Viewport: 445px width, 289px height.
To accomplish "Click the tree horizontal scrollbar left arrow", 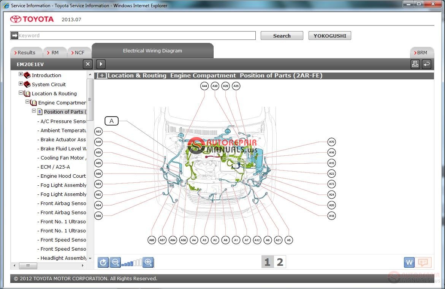I will click(x=15, y=265).
